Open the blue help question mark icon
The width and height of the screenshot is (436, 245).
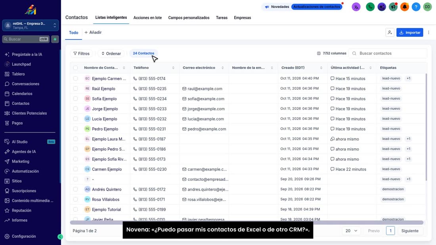416,7
